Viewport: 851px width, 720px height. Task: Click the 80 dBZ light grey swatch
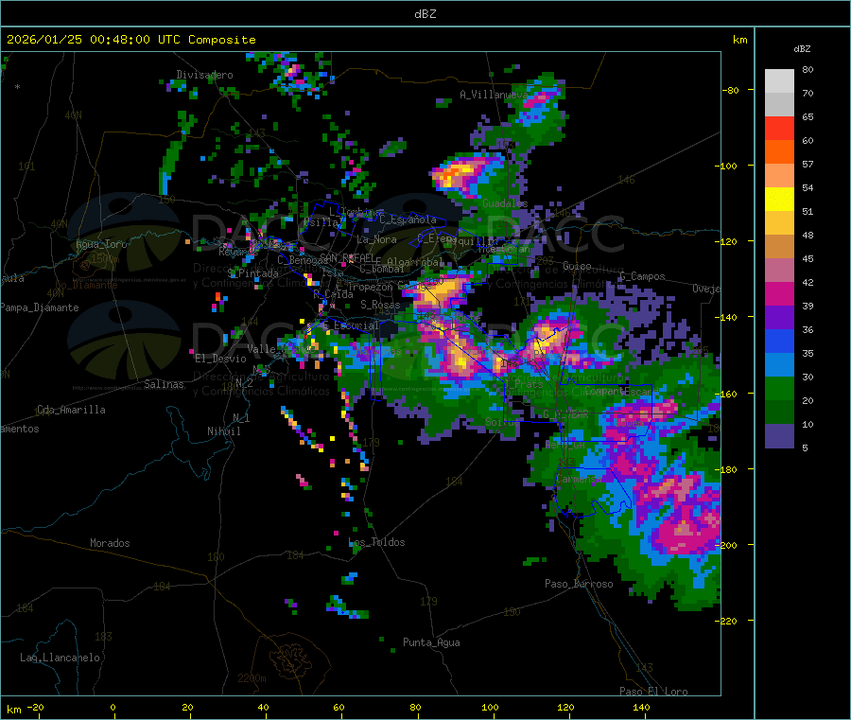[779, 81]
